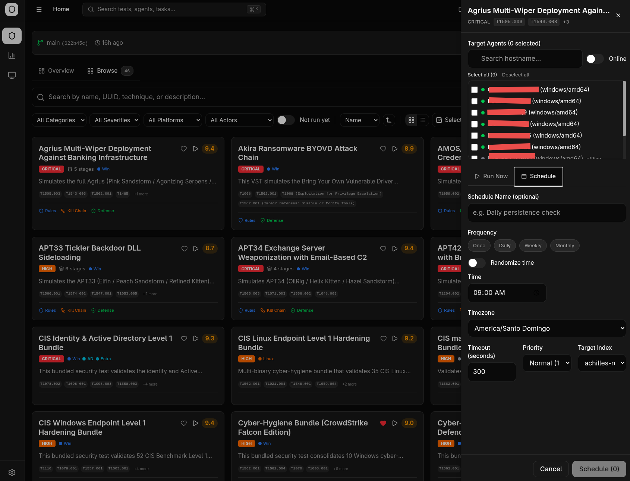Open the monitor agents sidebar icon

click(12, 75)
